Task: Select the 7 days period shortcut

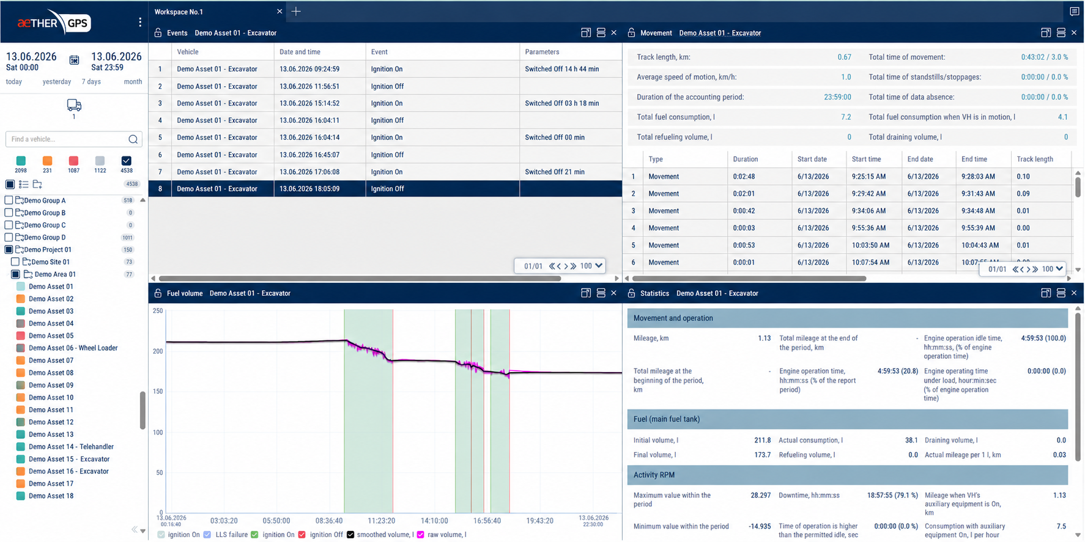Action: click(92, 82)
